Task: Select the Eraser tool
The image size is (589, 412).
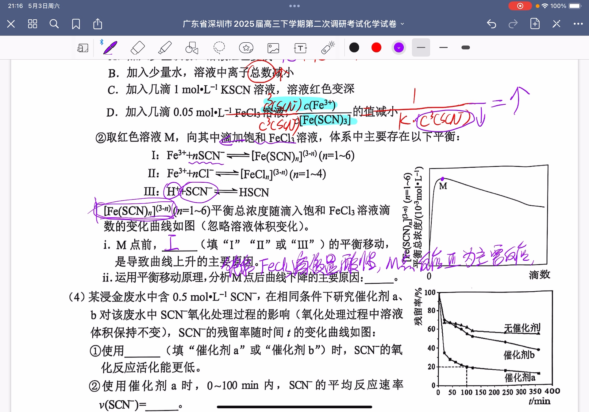Action: click(137, 48)
